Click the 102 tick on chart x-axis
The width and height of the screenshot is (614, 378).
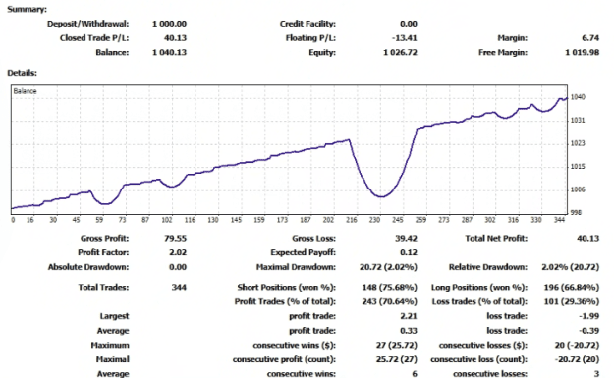pyautogui.click(x=167, y=220)
